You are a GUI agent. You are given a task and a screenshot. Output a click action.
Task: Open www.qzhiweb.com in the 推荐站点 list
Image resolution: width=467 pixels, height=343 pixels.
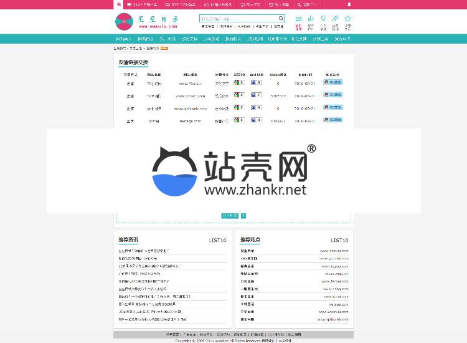tap(333, 319)
